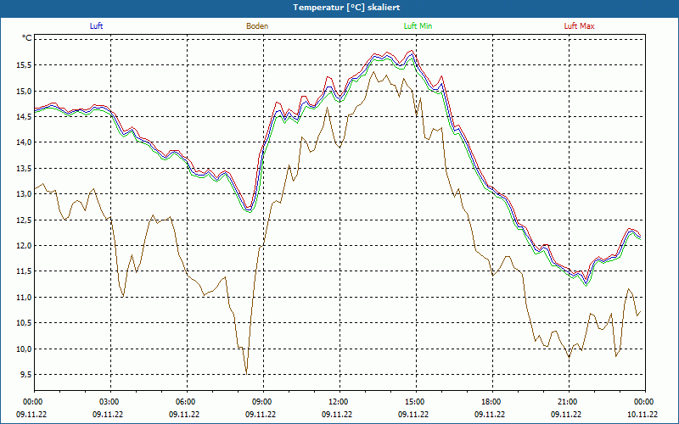This screenshot has height=424, width=679.
Task: Click the 03:00 time axis label
Action: pyautogui.click(x=110, y=402)
